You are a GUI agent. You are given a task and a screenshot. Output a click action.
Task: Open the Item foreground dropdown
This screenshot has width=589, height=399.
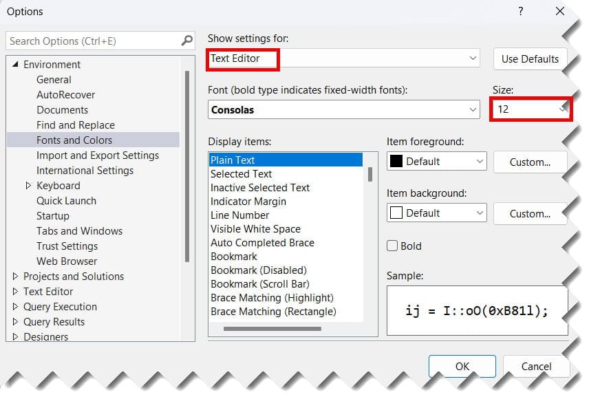click(479, 161)
